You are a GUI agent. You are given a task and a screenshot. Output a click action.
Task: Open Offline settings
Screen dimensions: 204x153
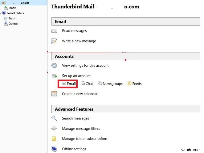point(74,149)
